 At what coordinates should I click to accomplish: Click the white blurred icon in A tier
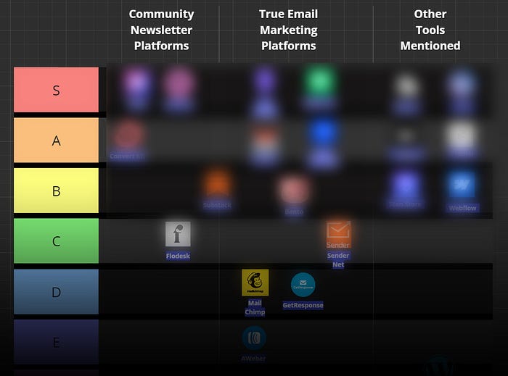click(462, 135)
